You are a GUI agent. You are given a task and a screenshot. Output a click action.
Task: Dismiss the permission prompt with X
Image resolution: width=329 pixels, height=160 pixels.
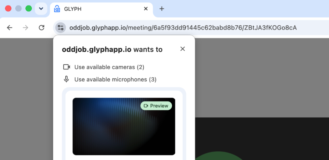click(x=182, y=49)
